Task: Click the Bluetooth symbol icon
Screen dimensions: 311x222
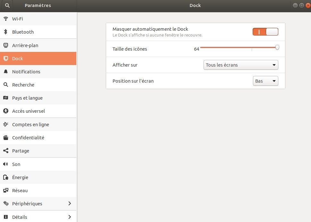Action: 6,32
